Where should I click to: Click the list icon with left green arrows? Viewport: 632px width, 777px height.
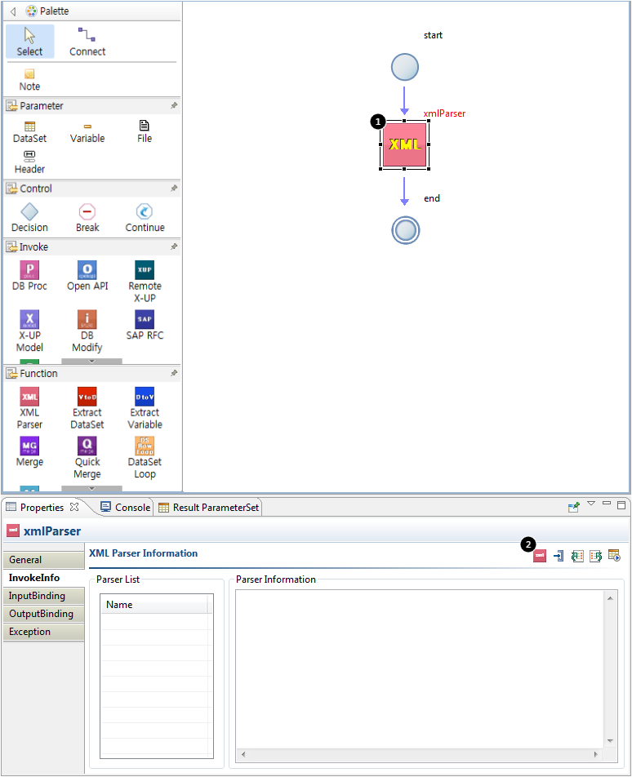[x=577, y=556]
